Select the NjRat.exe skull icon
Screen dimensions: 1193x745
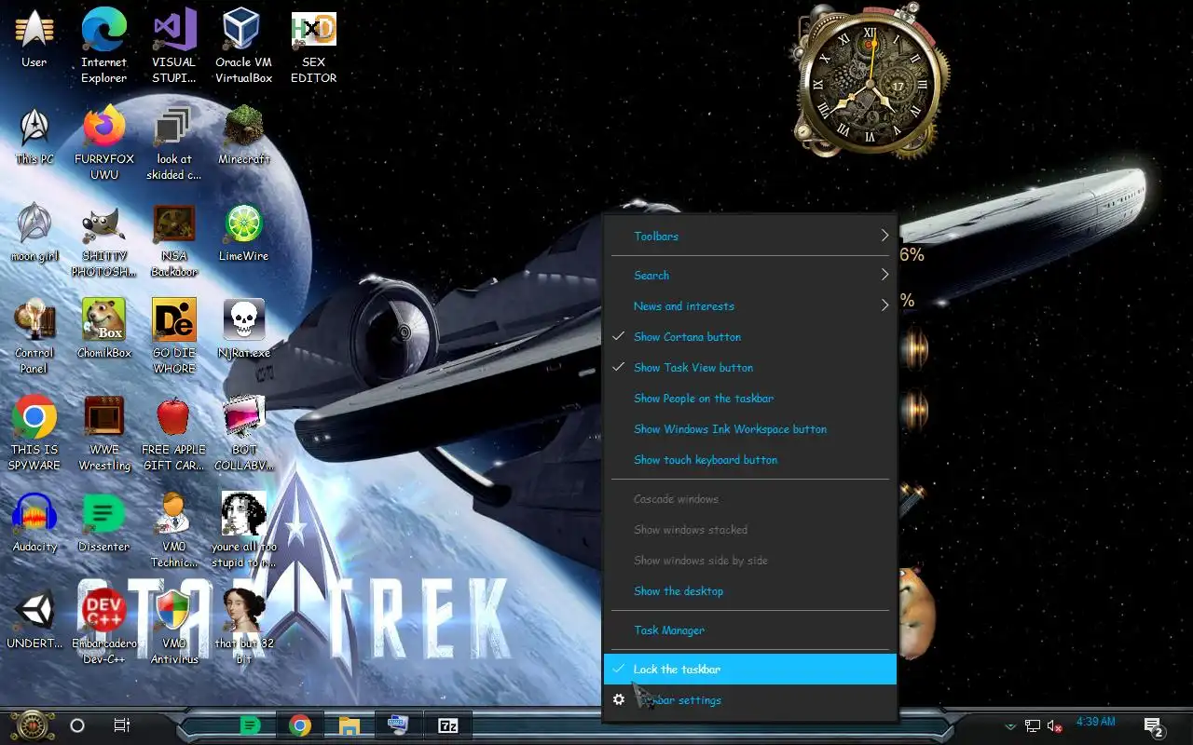coord(243,330)
